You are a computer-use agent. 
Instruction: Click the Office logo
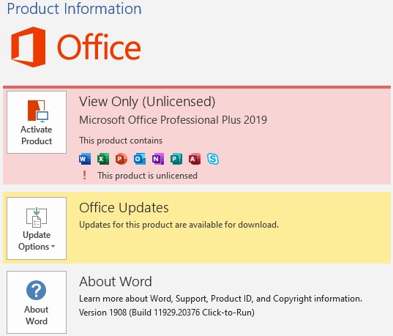pos(76,47)
